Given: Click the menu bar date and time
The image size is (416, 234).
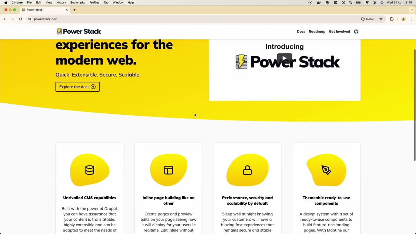Looking at the screenshot, I should 399,3.
